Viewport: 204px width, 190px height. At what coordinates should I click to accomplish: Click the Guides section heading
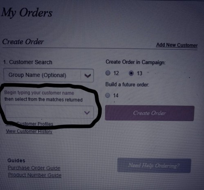coord(16,161)
